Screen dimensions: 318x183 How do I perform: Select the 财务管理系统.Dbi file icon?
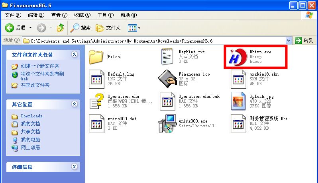coord(238,124)
